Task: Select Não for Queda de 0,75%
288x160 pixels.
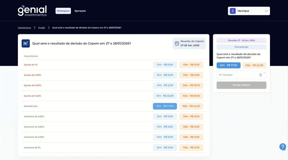Action: (x=191, y=75)
